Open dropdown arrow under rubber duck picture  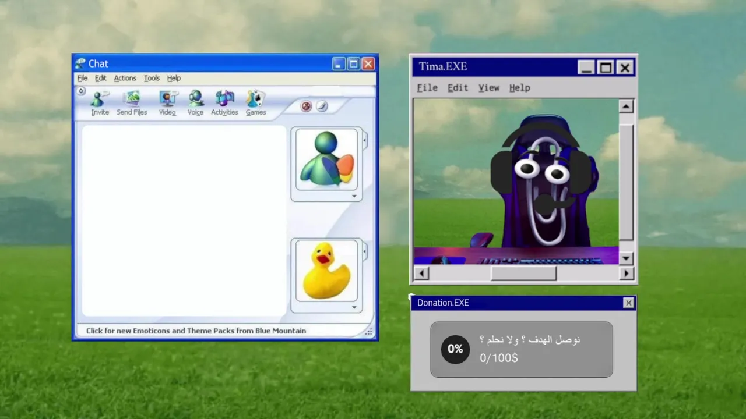(354, 307)
